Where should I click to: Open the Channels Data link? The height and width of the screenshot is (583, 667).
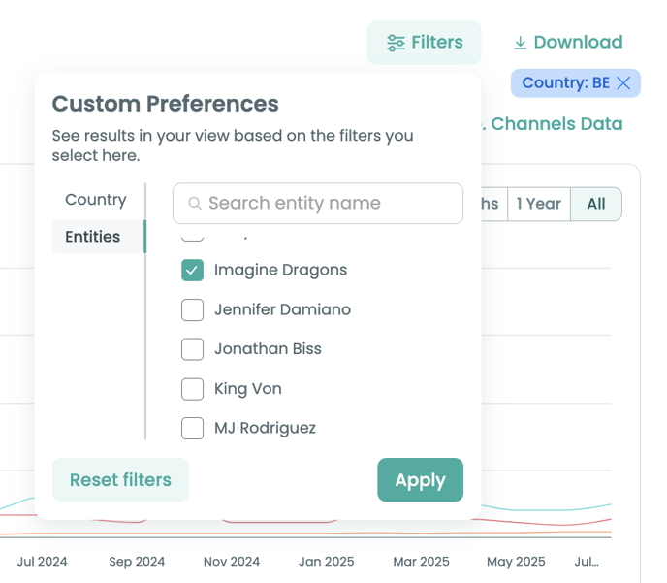[x=556, y=124]
